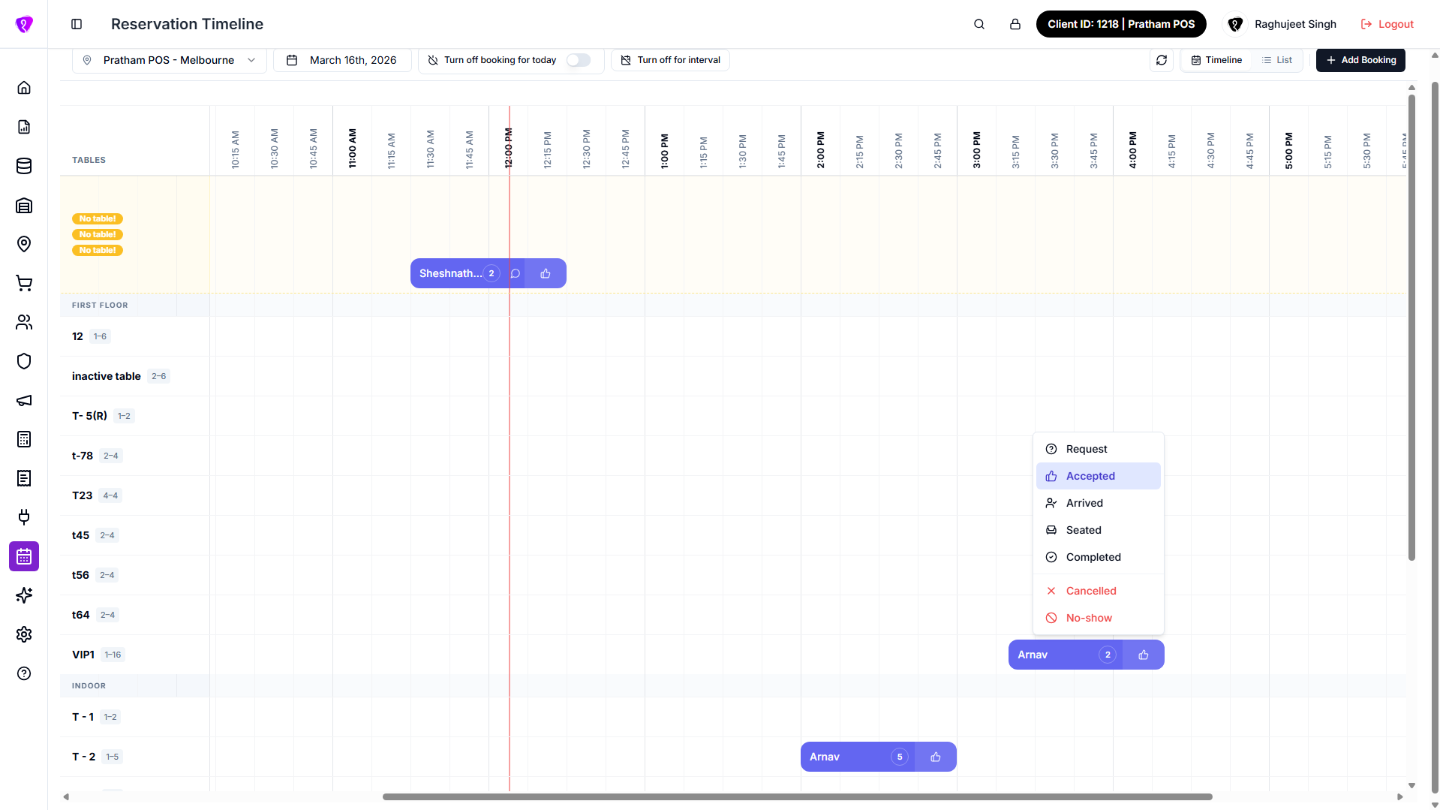Select Request status in menu

1099,449
